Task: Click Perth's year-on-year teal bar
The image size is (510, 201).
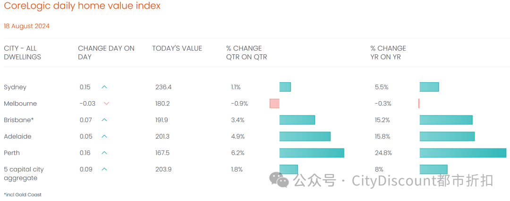Action: pos(463,153)
